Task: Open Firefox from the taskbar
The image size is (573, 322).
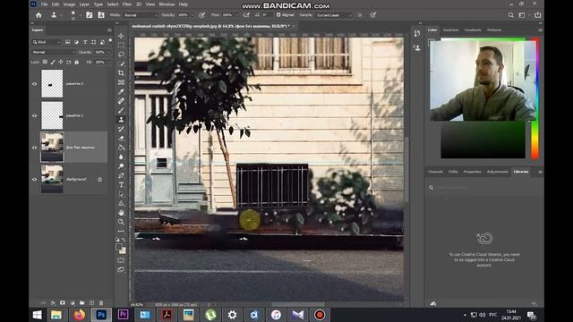Action: click(x=79, y=315)
